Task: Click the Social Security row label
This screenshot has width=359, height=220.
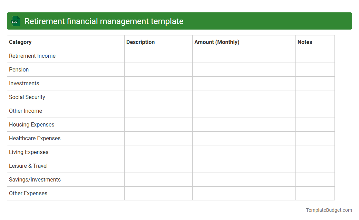Action: point(27,97)
